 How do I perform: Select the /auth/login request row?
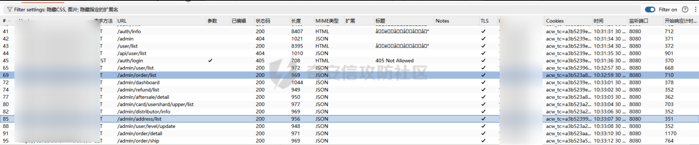click(x=349, y=61)
